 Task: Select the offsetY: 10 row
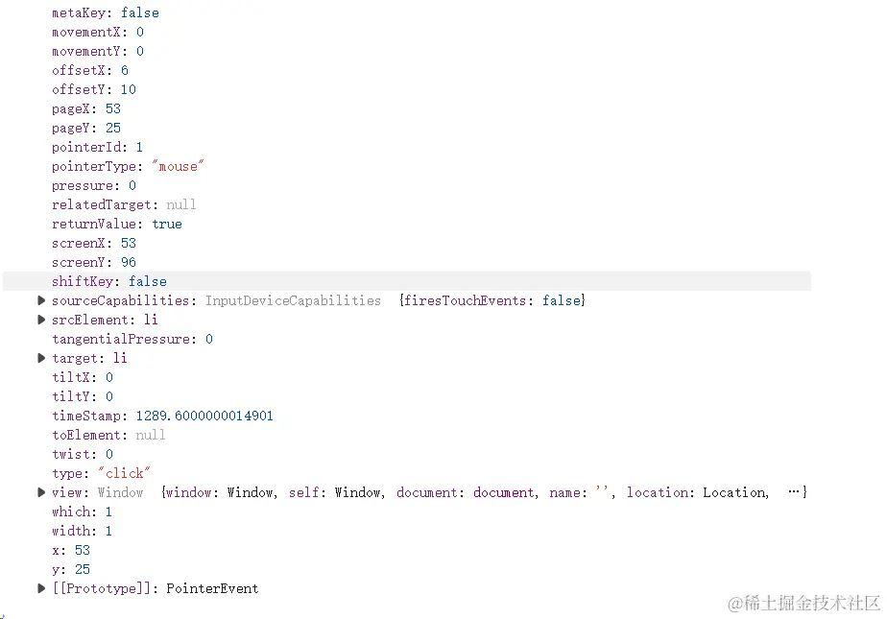pyautogui.click(x=93, y=89)
